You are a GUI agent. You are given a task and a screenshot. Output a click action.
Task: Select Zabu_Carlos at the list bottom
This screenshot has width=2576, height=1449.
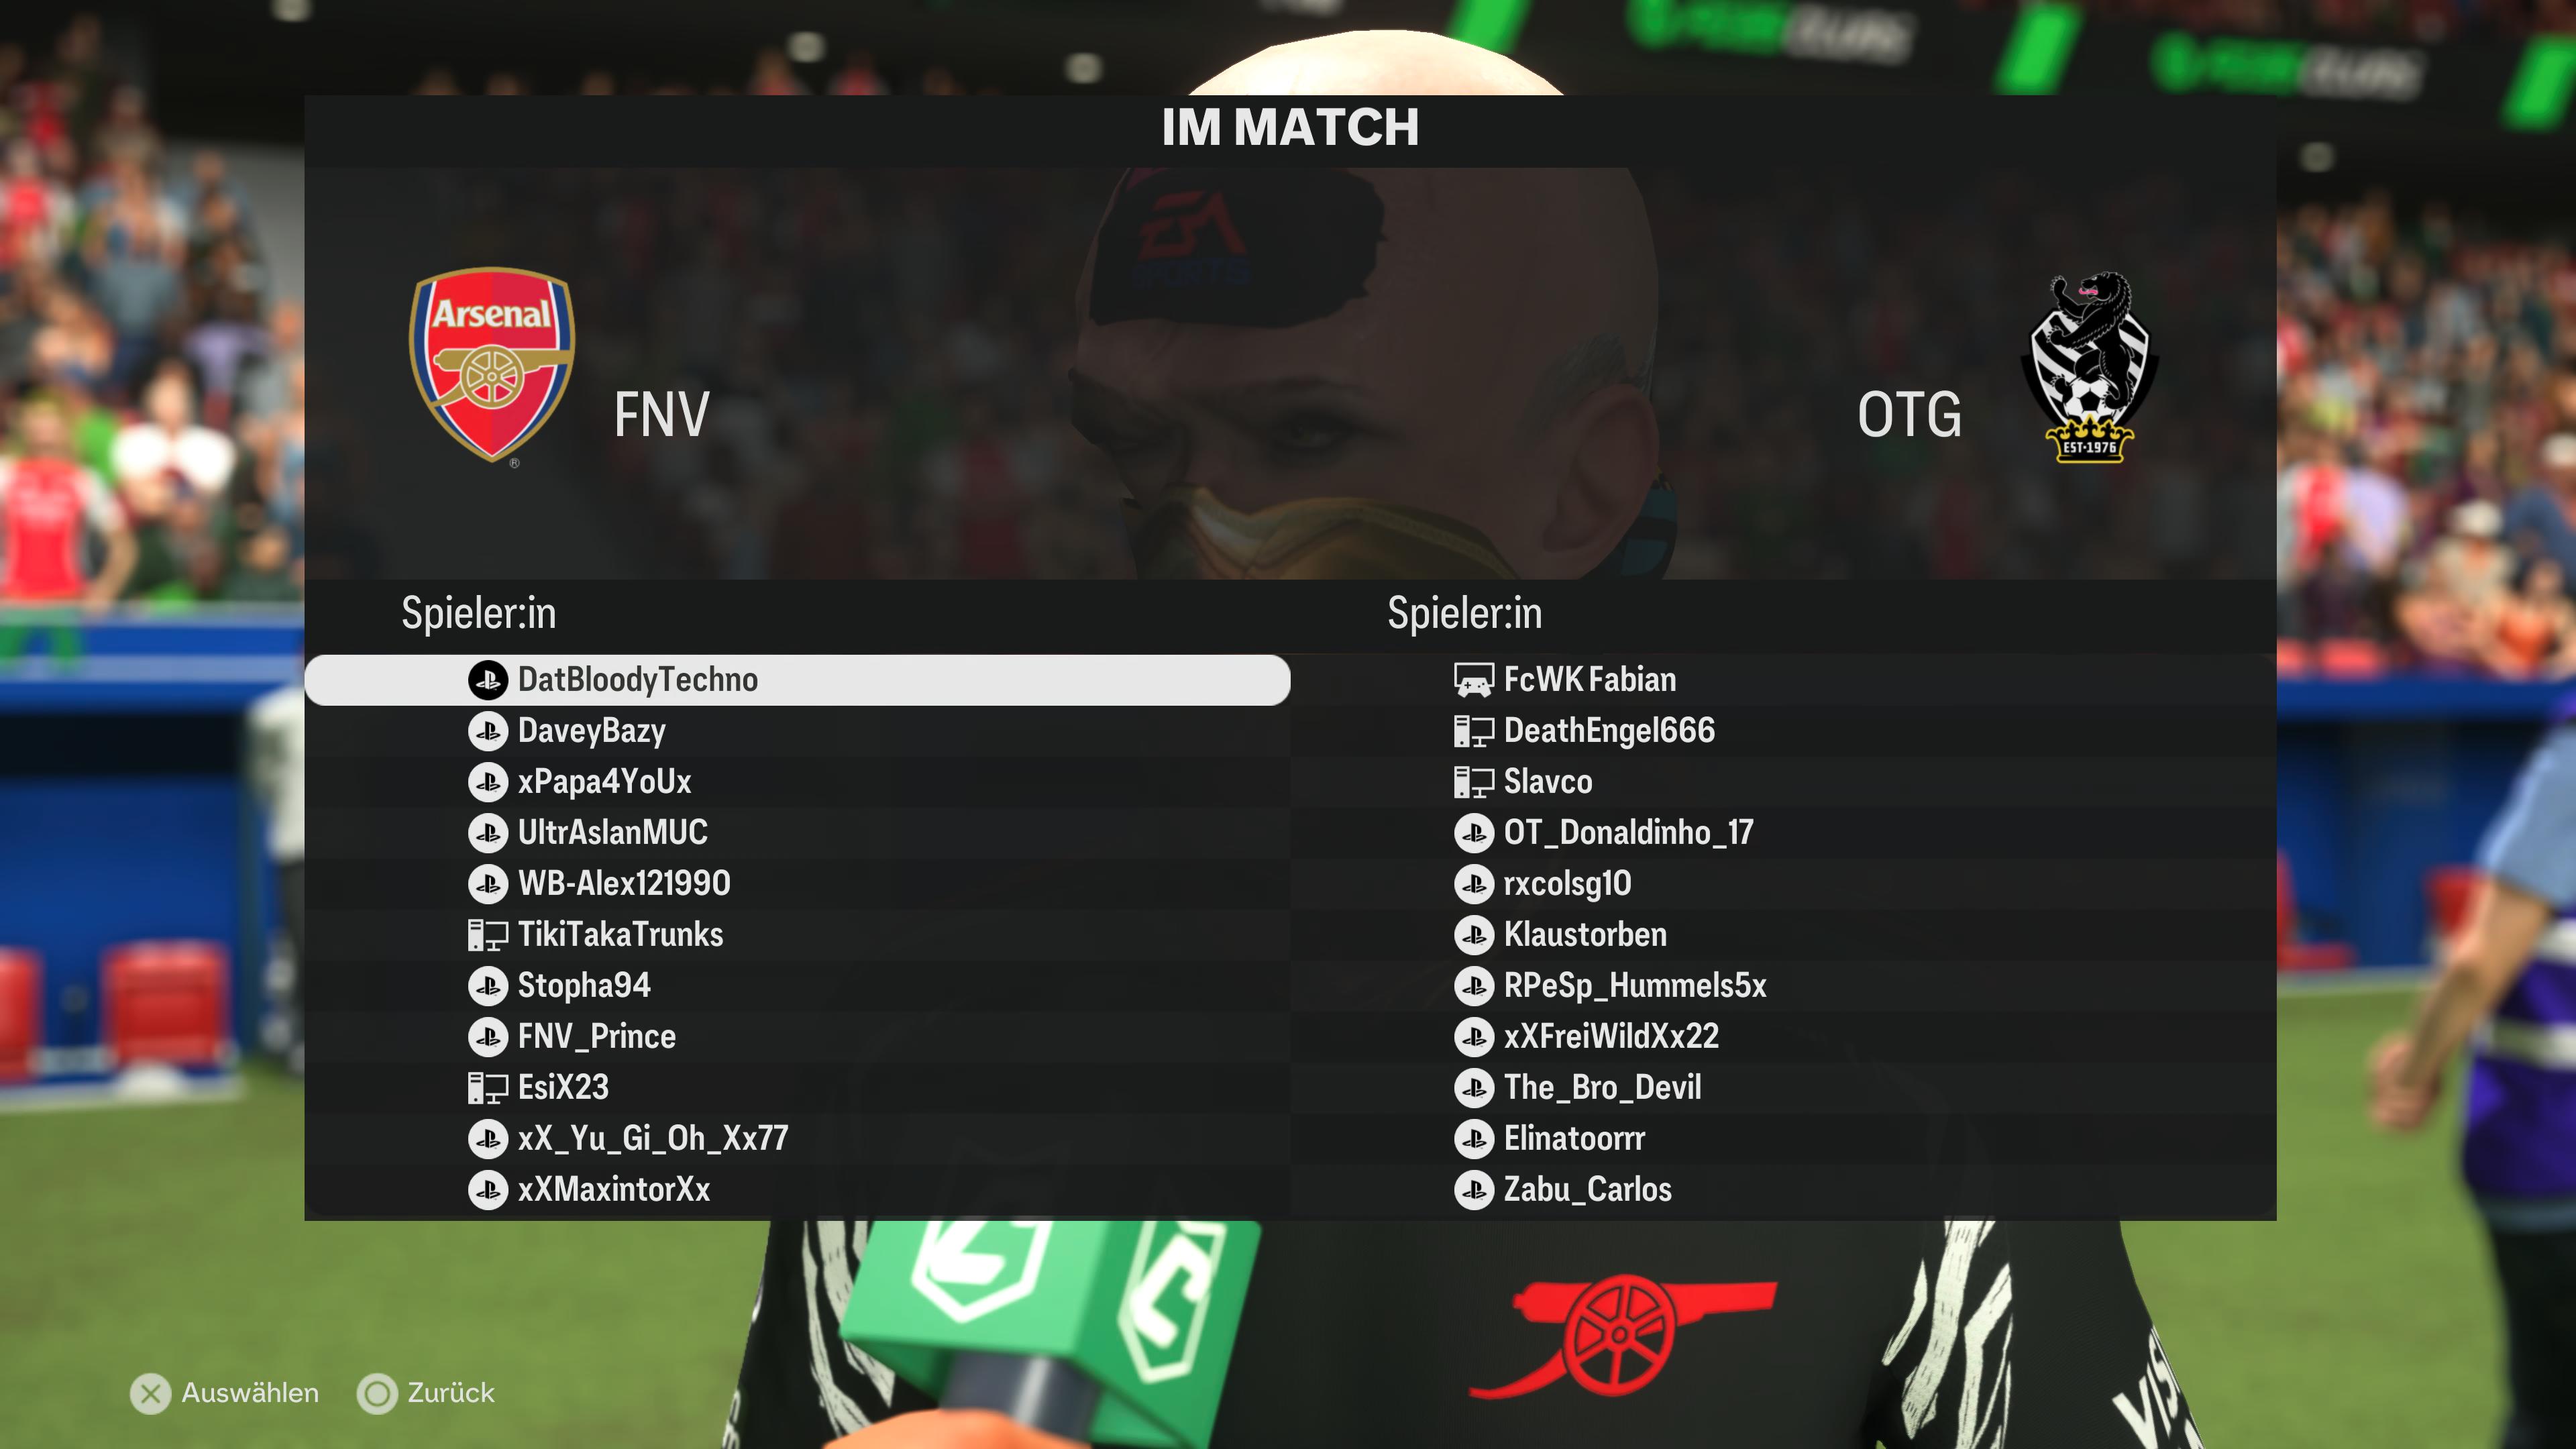tap(1783, 1190)
